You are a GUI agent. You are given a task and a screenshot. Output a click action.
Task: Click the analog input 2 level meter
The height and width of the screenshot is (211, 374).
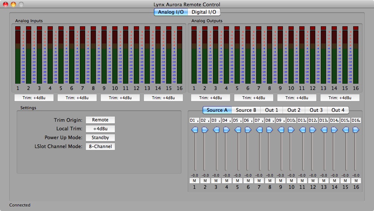pyautogui.click(x=29, y=57)
